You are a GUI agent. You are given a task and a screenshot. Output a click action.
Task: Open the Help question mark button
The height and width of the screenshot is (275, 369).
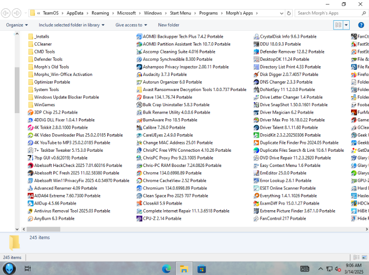coord(361,25)
